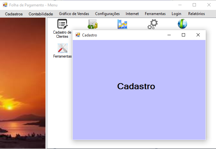Screen dimensions: 216x149
Task: Click the Cadastro window title bar icon
Action: click(x=78, y=35)
